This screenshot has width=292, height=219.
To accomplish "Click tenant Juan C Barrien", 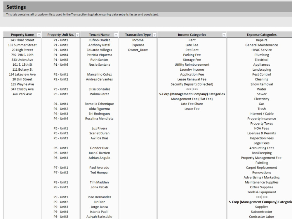I will pyautogui.click(x=99, y=153).
